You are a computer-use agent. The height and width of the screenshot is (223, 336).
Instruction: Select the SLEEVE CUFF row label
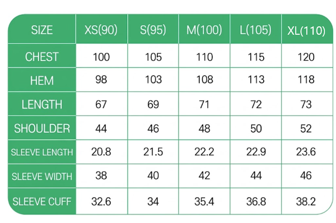(42, 201)
